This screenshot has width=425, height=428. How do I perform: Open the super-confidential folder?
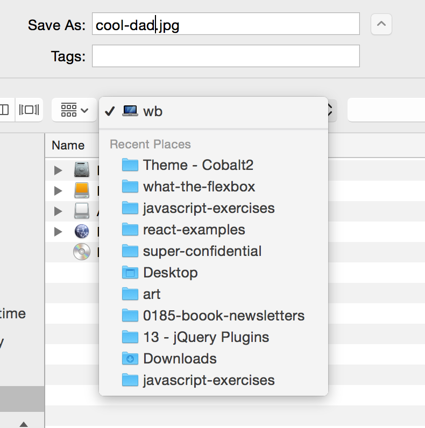[x=214, y=251]
